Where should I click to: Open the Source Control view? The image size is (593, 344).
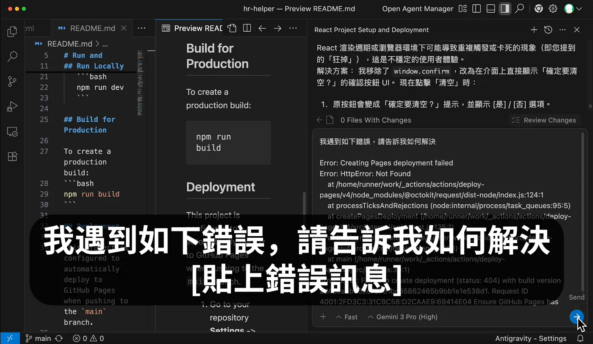point(12,81)
